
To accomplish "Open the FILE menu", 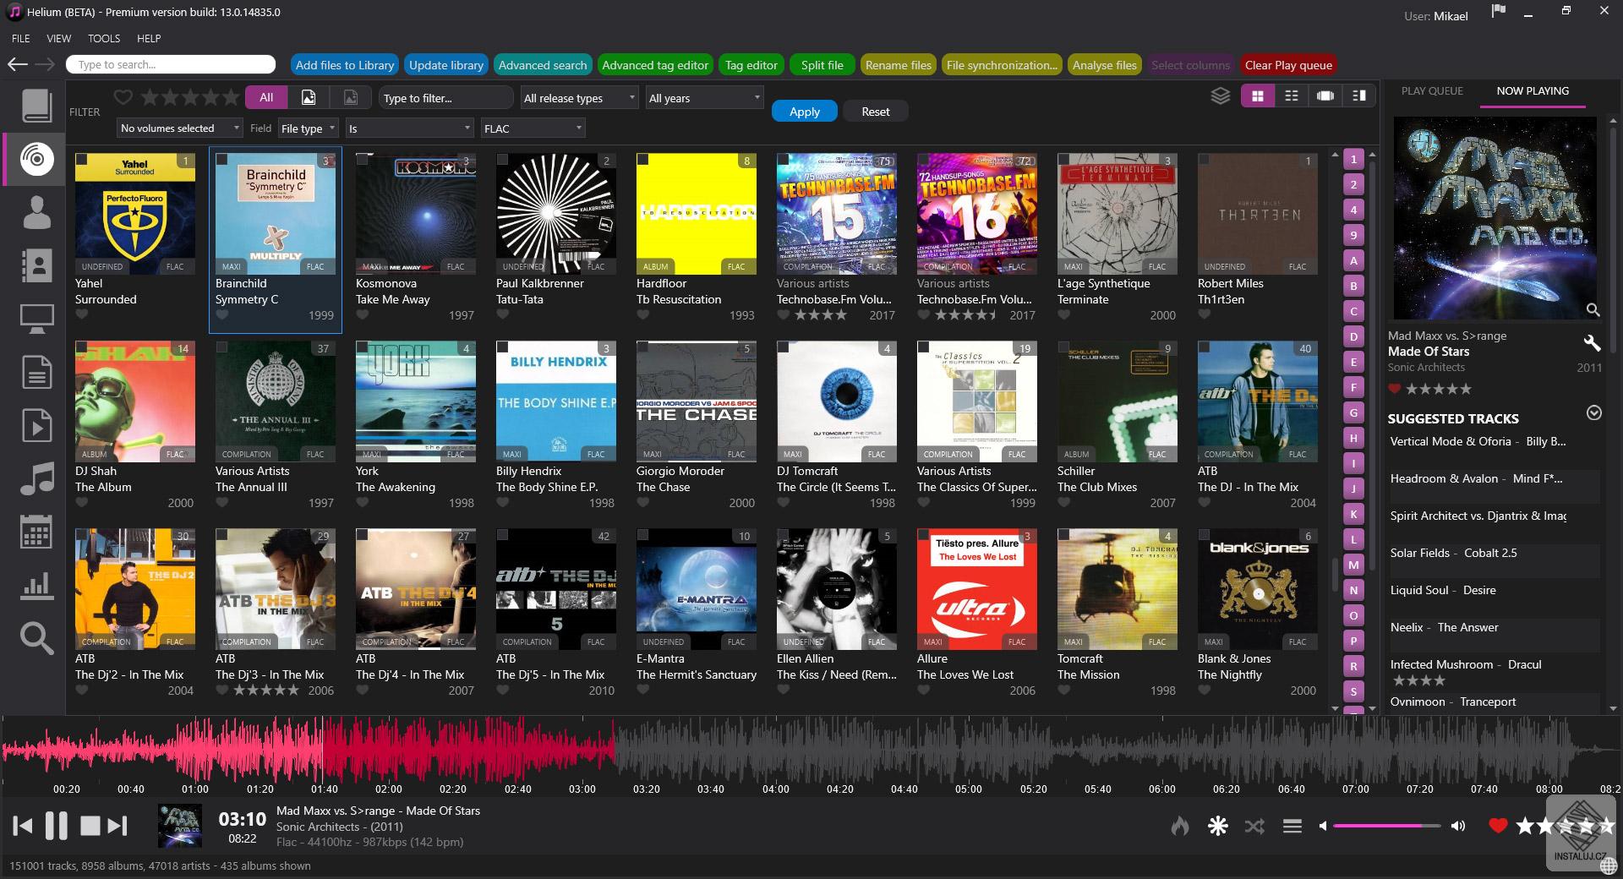I will coord(21,38).
